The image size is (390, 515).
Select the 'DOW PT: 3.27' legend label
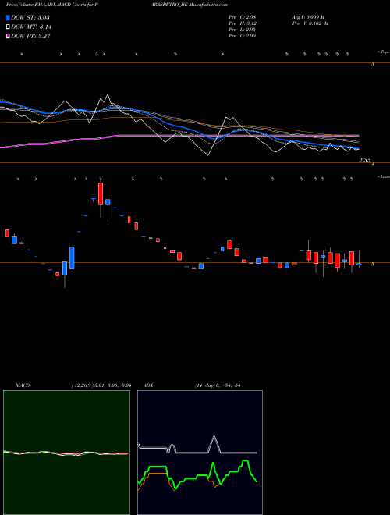point(30,36)
